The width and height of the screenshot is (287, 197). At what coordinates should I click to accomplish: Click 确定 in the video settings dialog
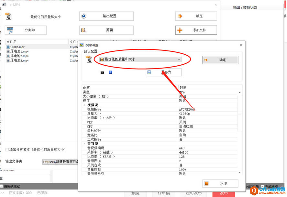point(220,60)
